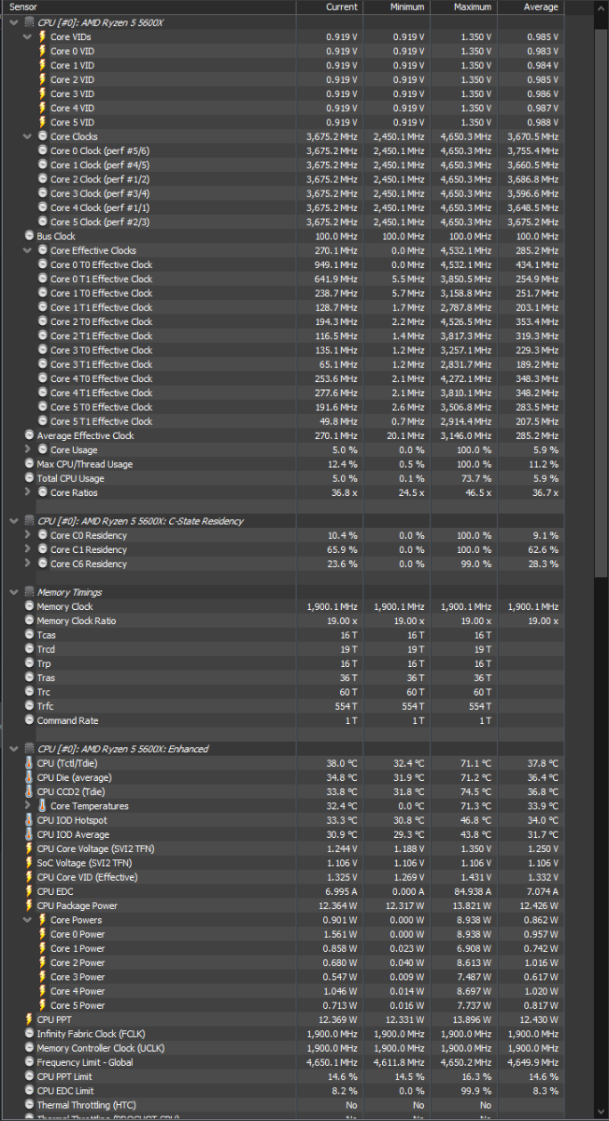Collapse the top CPU [#0]: AMD Ryzen 5 5600X group
This screenshot has height=1121, width=609.
tap(14, 22)
